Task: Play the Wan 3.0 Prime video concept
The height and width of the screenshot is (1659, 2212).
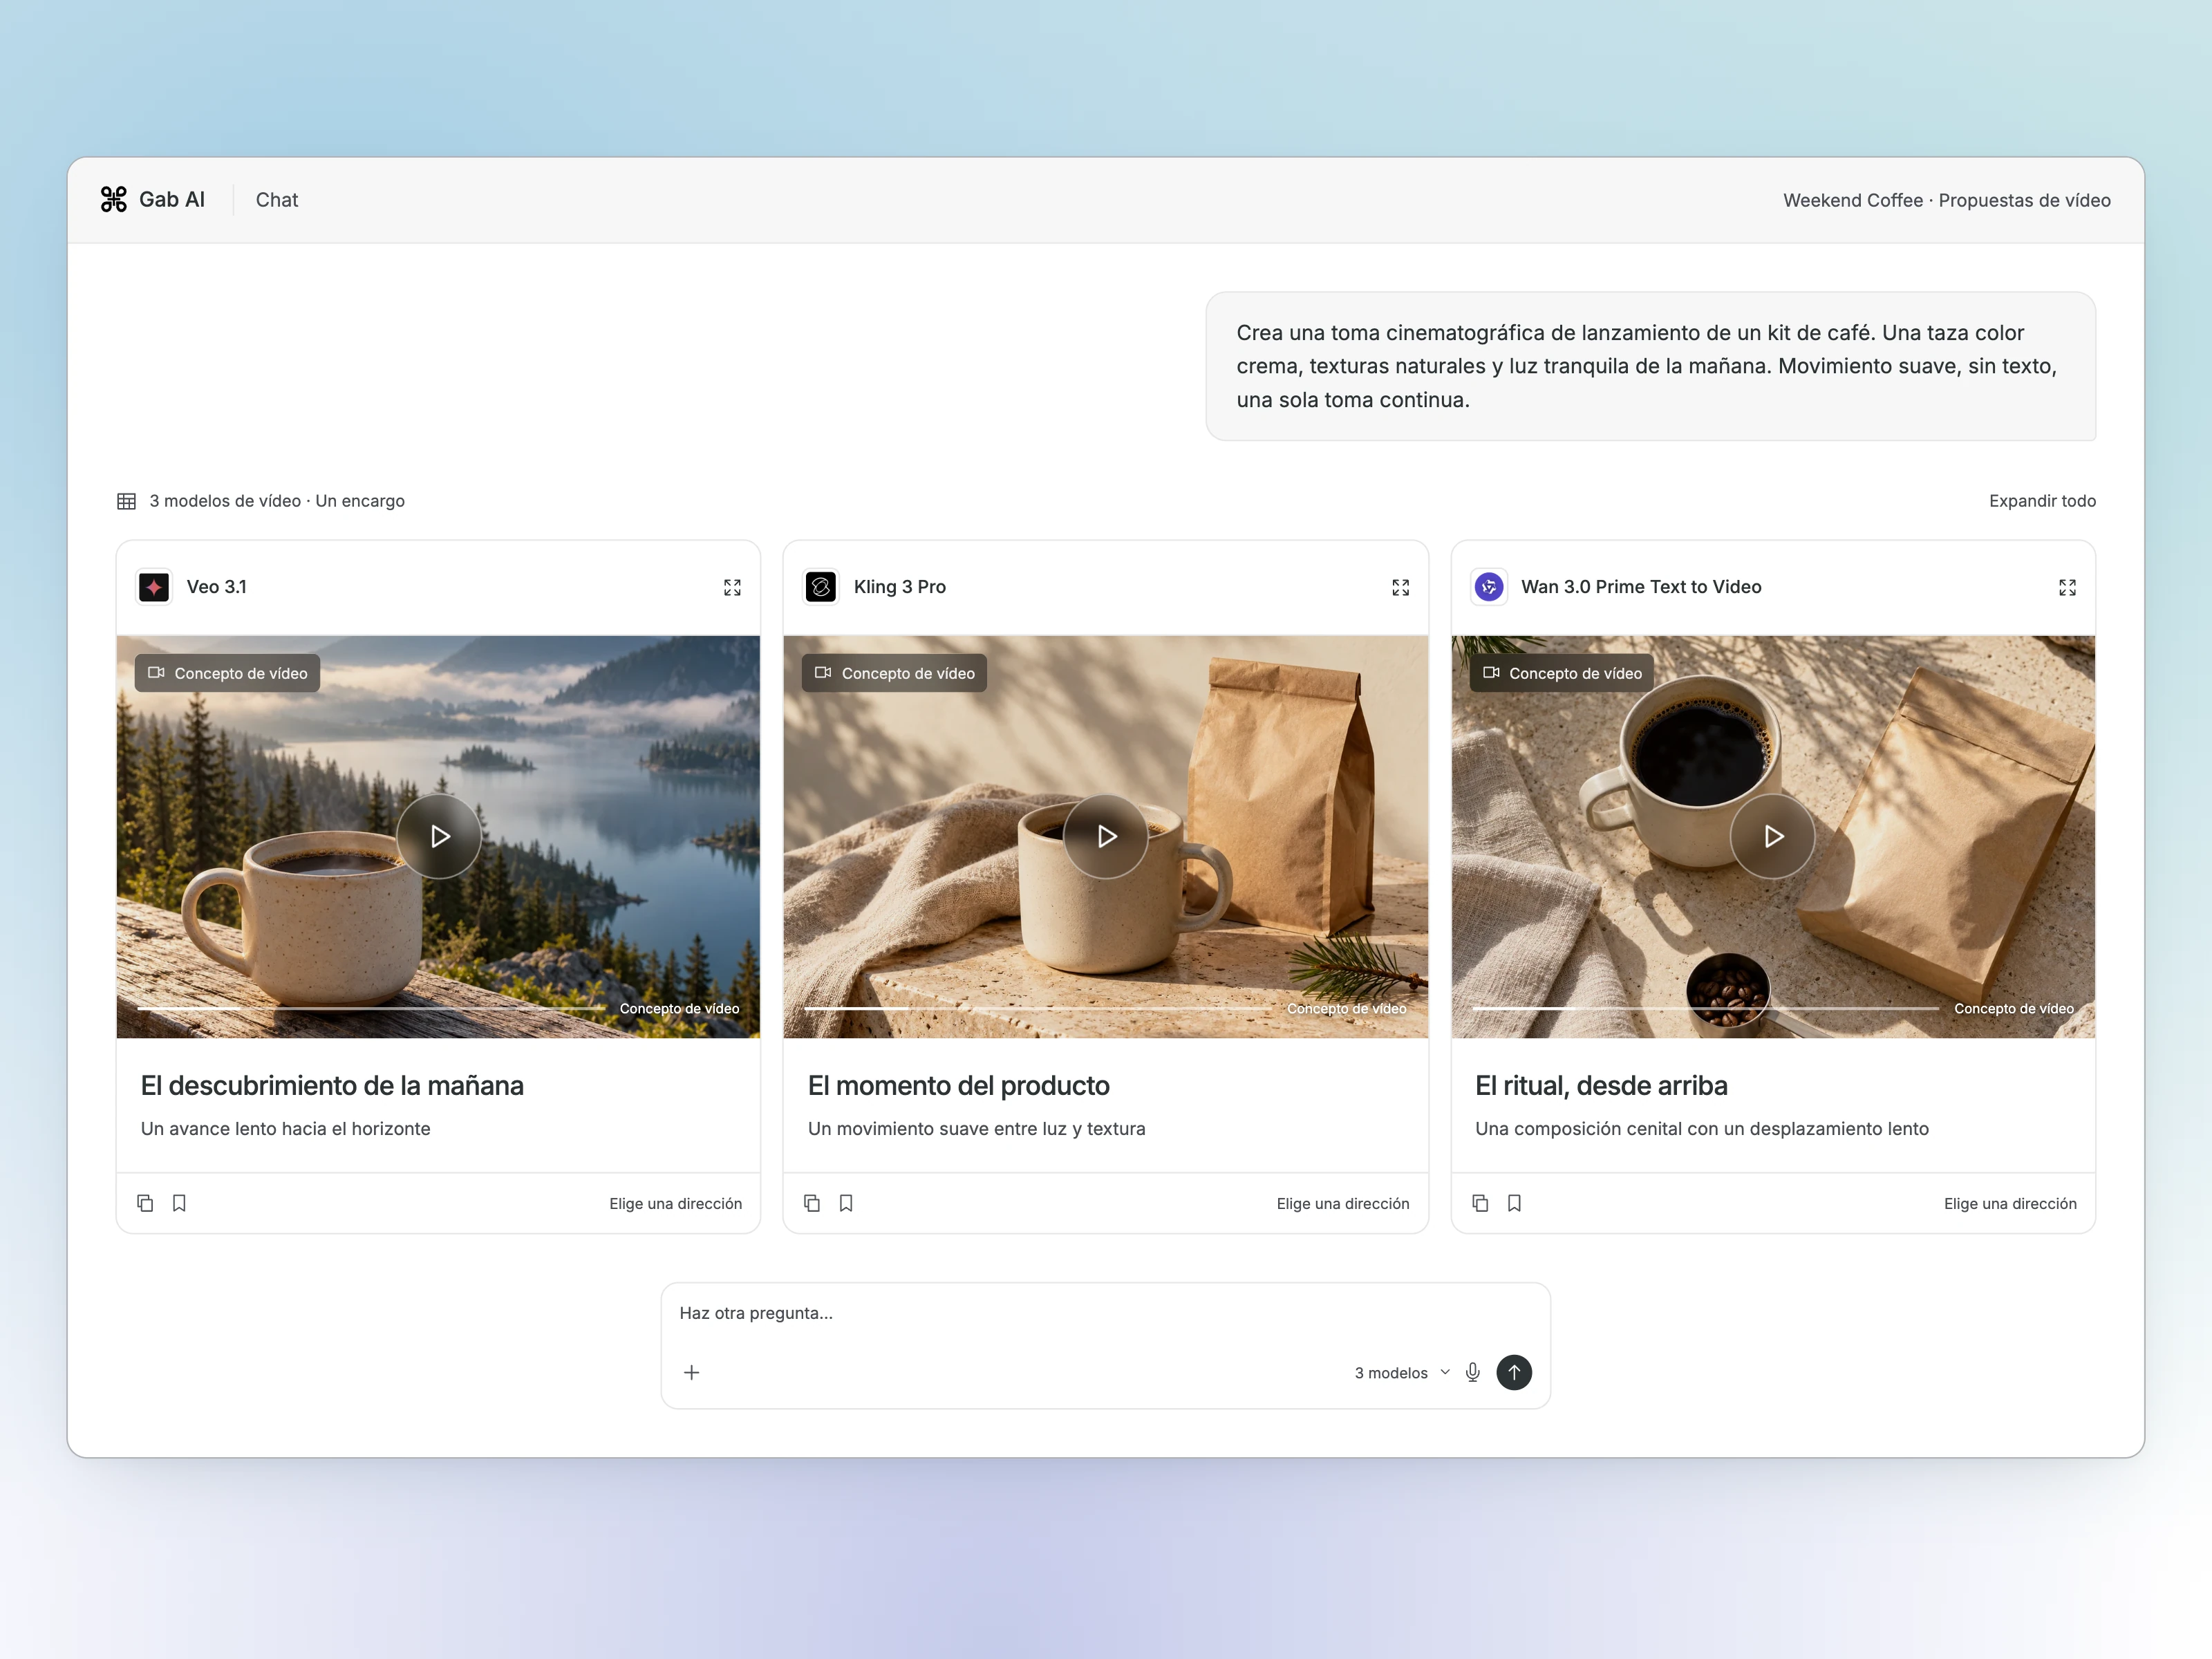Action: click(x=1773, y=836)
